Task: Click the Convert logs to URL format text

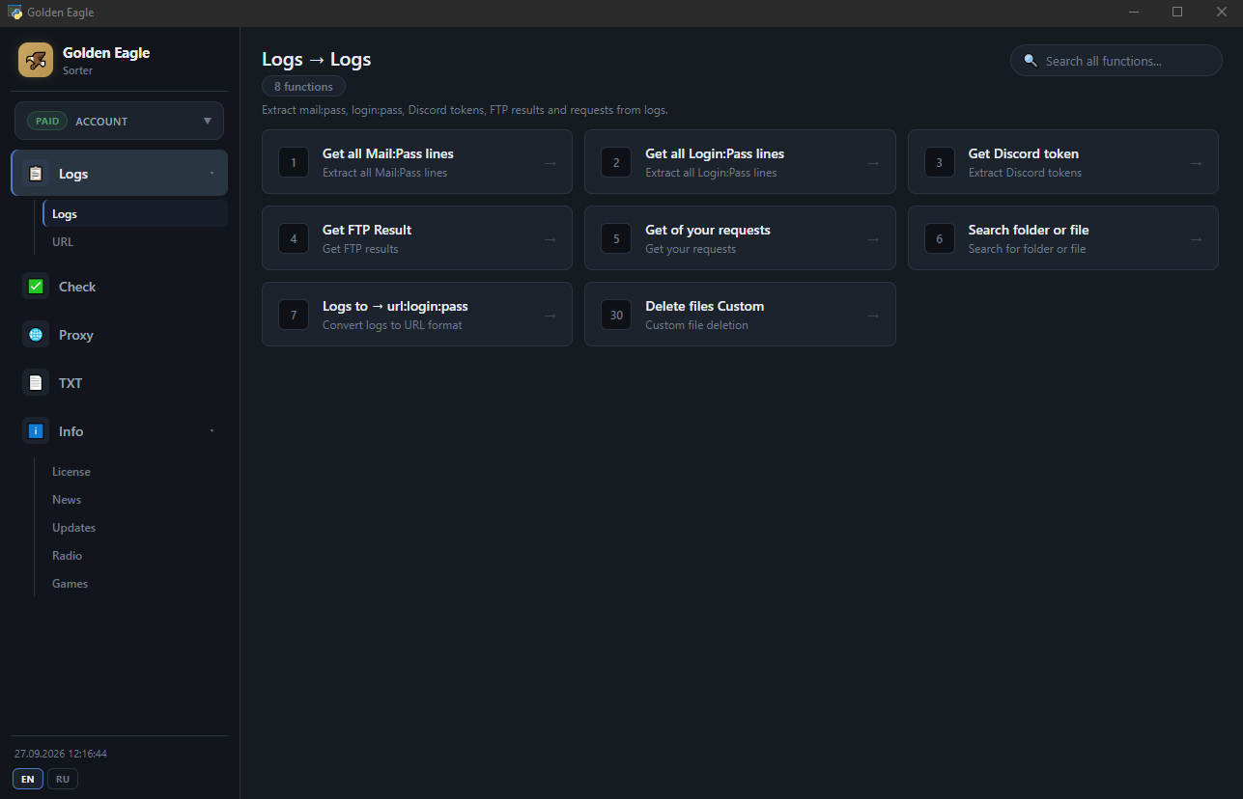Action: (392, 325)
